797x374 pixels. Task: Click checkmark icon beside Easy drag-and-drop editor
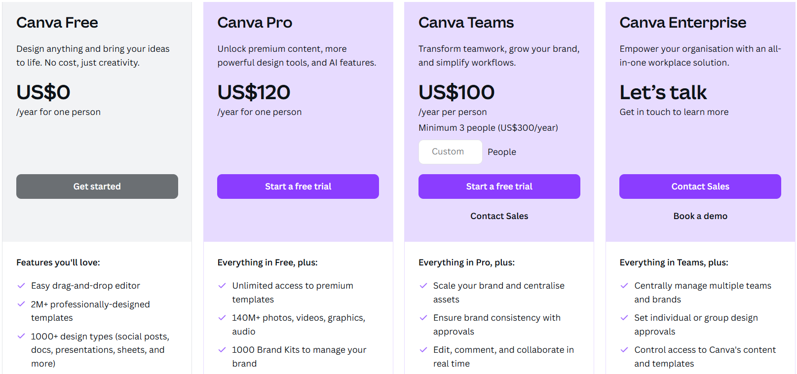coord(21,286)
